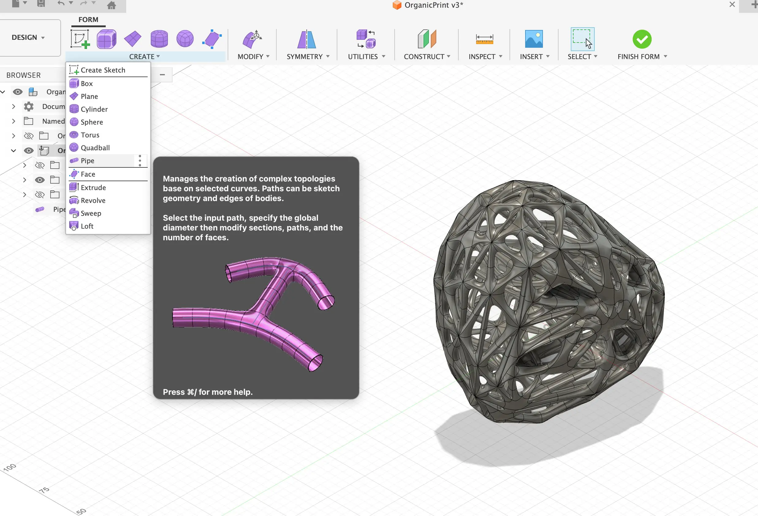
Task: Open the SYMMETRY menu in the toolbar
Action: pyautogui.click(x=307, y=56)
